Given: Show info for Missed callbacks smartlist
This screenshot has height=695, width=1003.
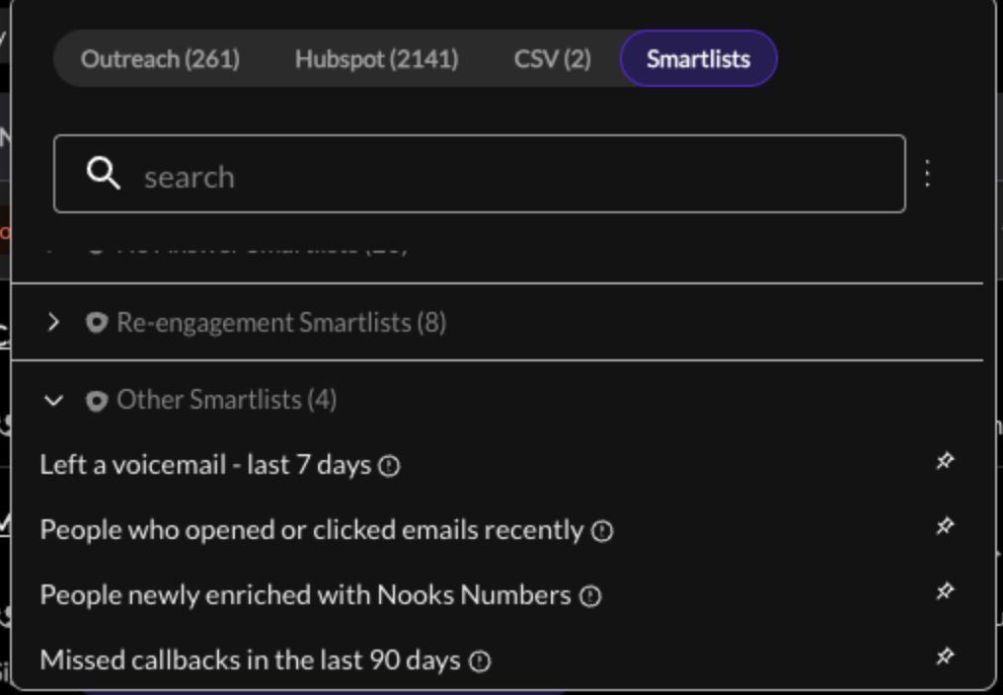Looking at the screenshot, I should point(480,661).
